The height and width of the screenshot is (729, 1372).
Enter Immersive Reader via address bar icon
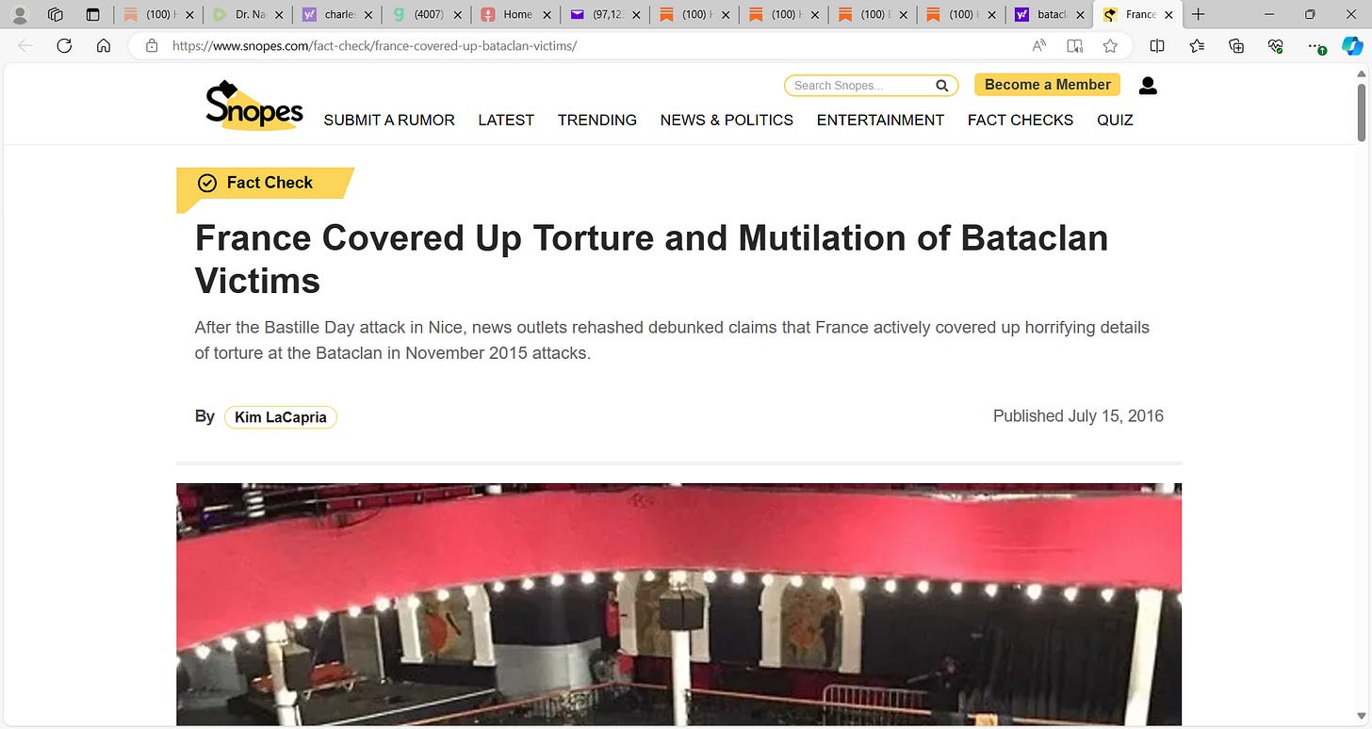tap(1074, 46)
